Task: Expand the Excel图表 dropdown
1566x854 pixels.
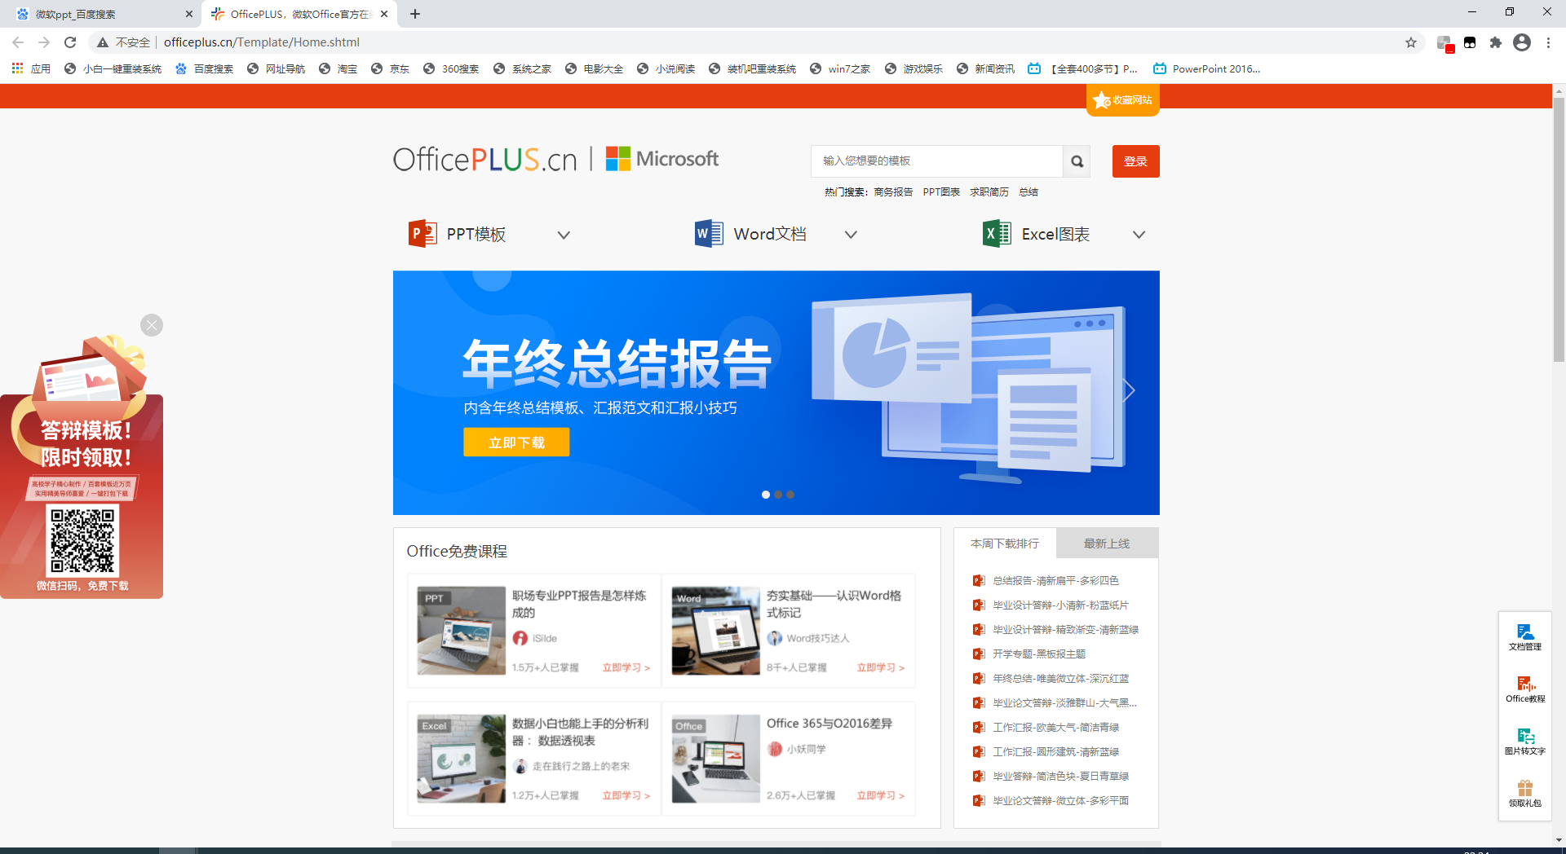Action: pyautogui.click(x=1139, y=235)
